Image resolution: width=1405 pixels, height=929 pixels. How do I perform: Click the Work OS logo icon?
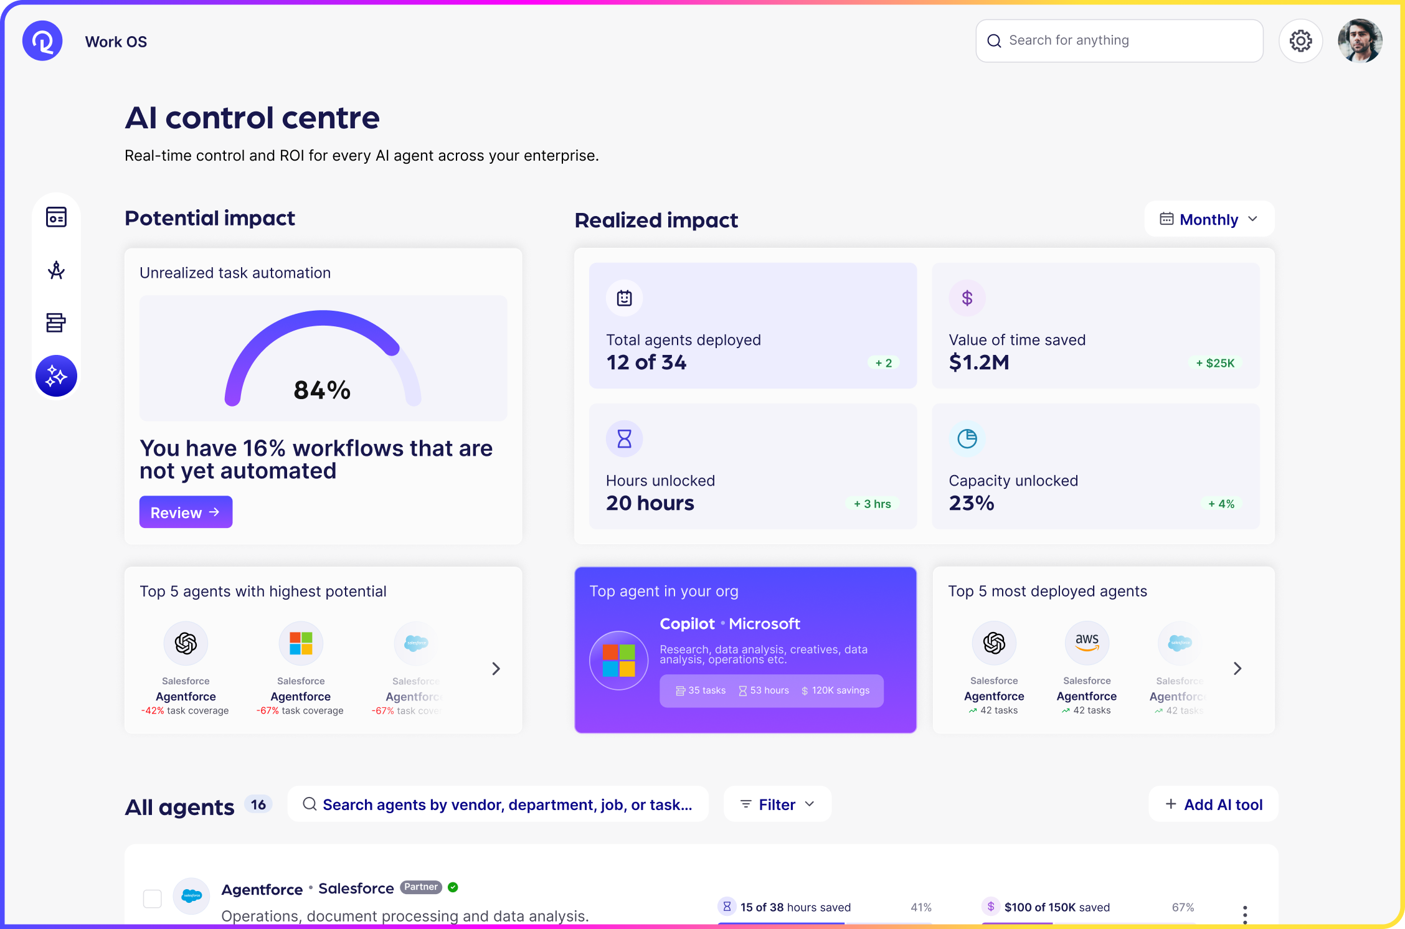(x=42, y=41)
